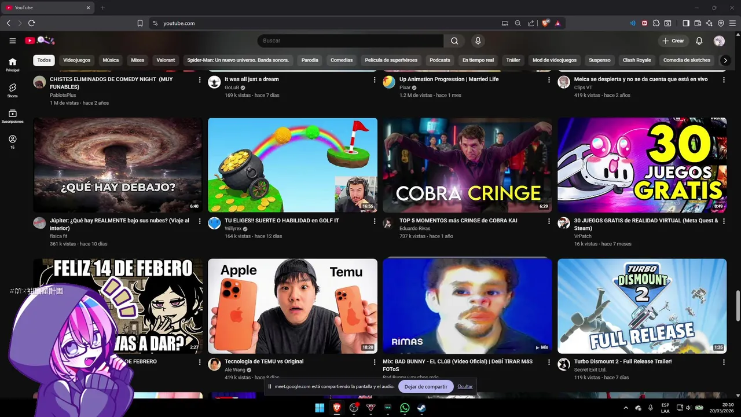This screenshot has height=417, width=741.
Task: Open taskbar volume control
Action: [x=688, y=408]
